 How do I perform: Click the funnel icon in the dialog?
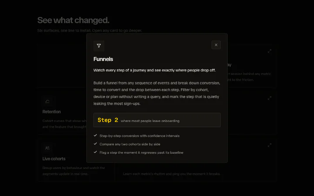click(x=99, y=46)
